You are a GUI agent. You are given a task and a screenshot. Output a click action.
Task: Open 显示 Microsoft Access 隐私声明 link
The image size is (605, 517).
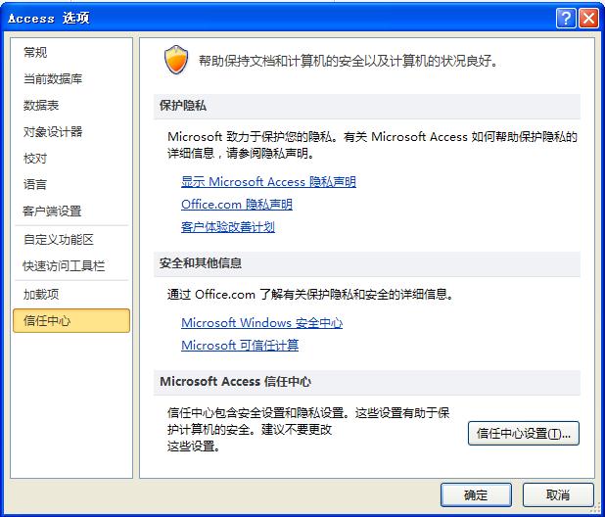(x=268, y=182)
